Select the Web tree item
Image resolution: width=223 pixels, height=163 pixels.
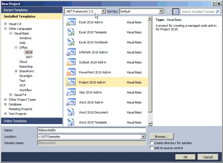click(22, 43)
